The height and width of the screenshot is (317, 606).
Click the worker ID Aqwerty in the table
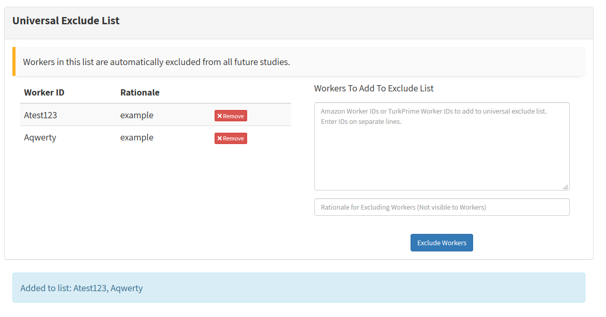point(40,138)
